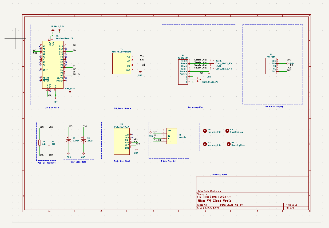Click the TEA5767_Breakout1 value label
The height and width of the screenshot is (228, 329).
tap(121, 51)
